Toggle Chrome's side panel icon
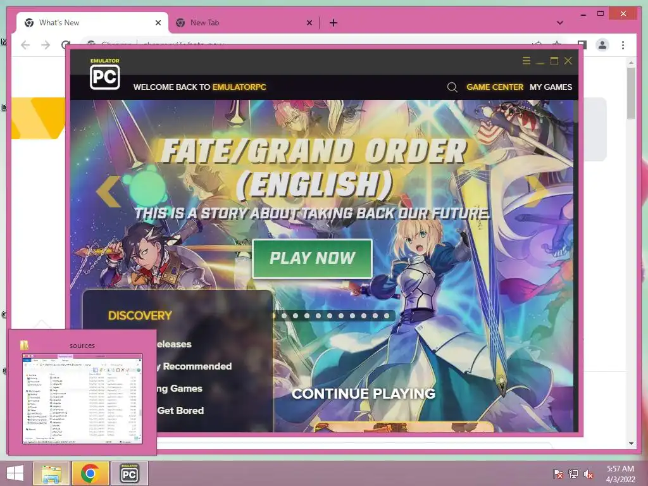 (582, 45)
